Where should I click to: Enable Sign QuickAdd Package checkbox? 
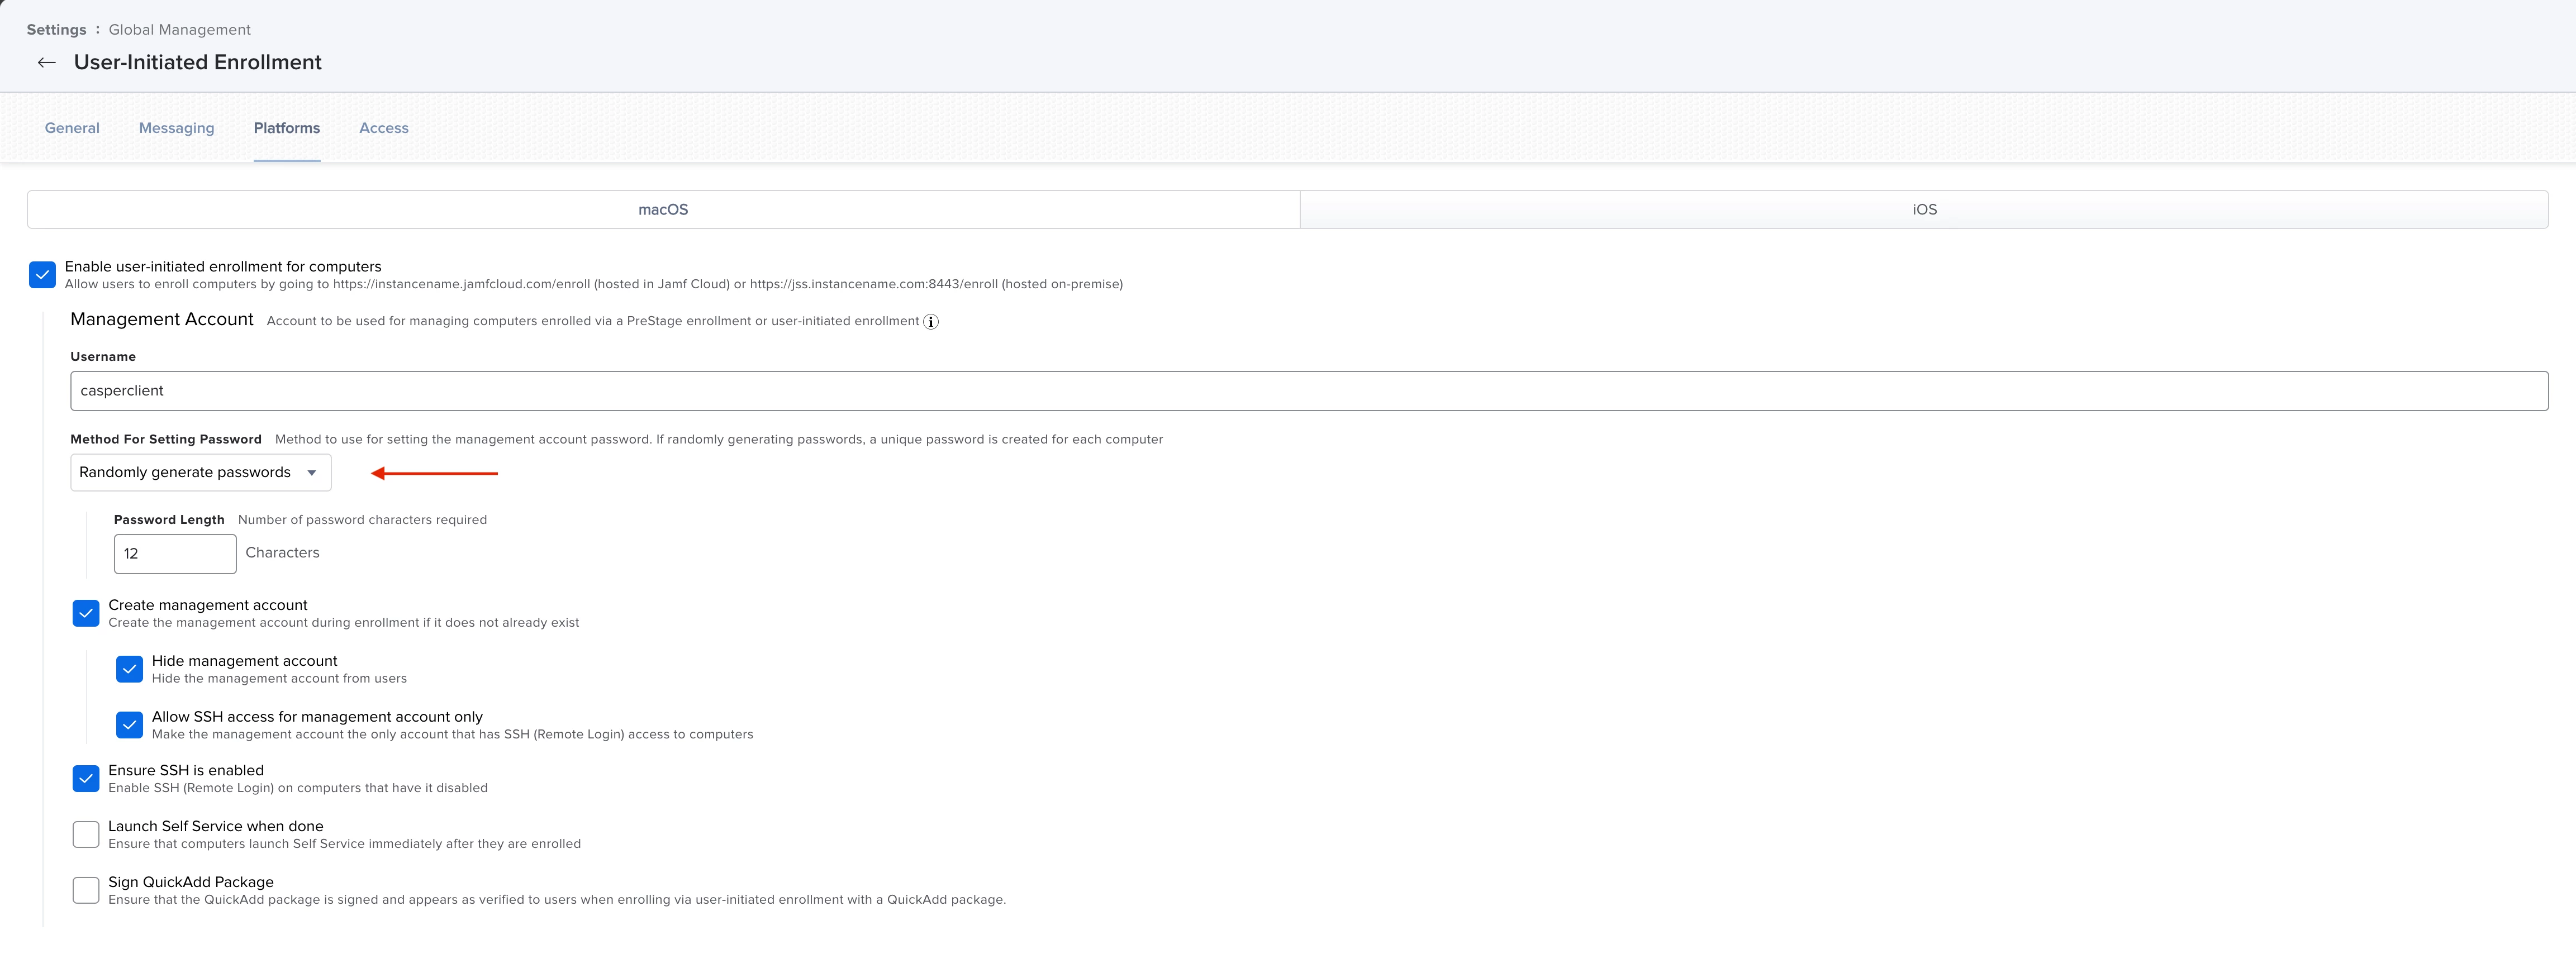86,890
